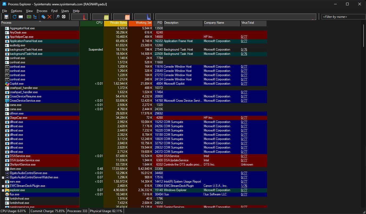Collapse the EWCStreamDeckPlugin.exe tree node
Image resolution: width=366 pixels, height=214 pixels.
(x=3, y=186)
